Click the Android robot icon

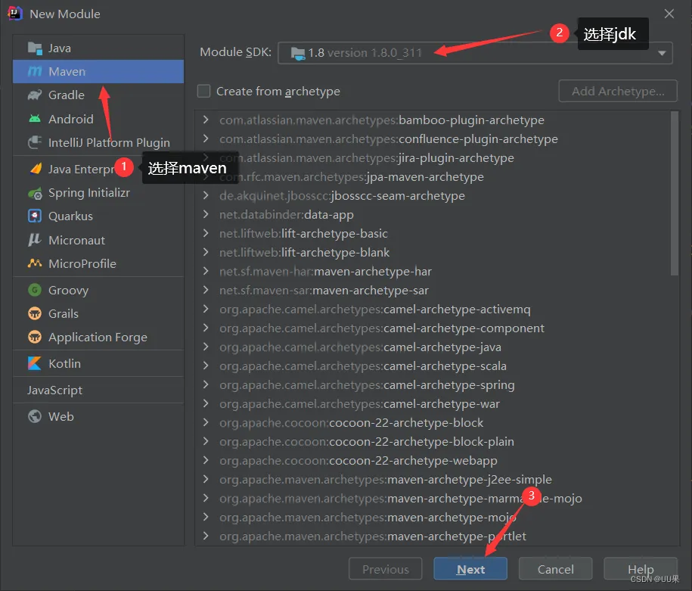[35, 119]
